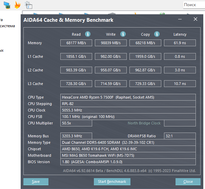205x189 pixels.
Task: Click the Copy info icon
Action: [x=157, y=34]
